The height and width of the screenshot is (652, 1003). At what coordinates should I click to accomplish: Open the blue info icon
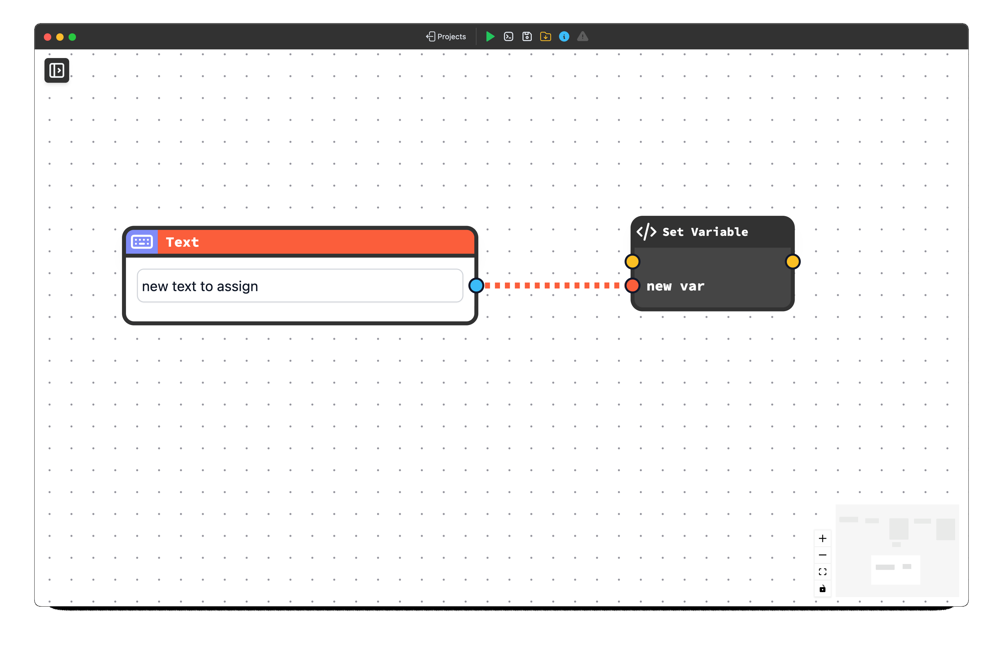[x=564, y=37]
